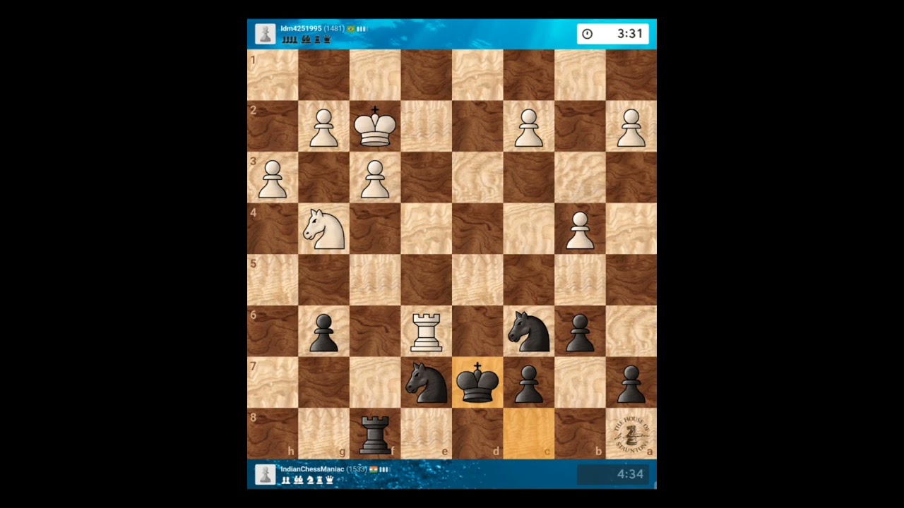Screen dimensions: 904x508
Task: Select the white knight on g4
Action: tap(323, 229)
